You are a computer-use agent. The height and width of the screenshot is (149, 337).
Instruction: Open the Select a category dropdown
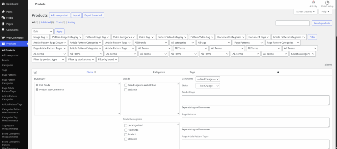303,54
